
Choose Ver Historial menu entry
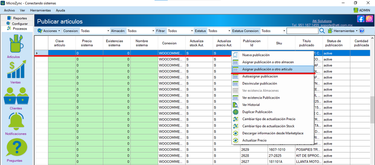(272, 105)
